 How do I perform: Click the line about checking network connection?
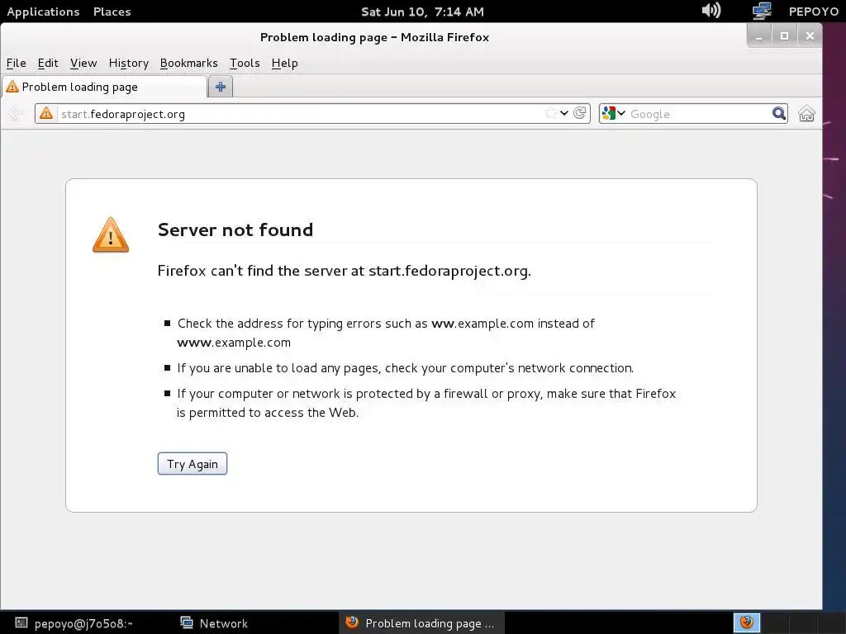tap(405, 368)
